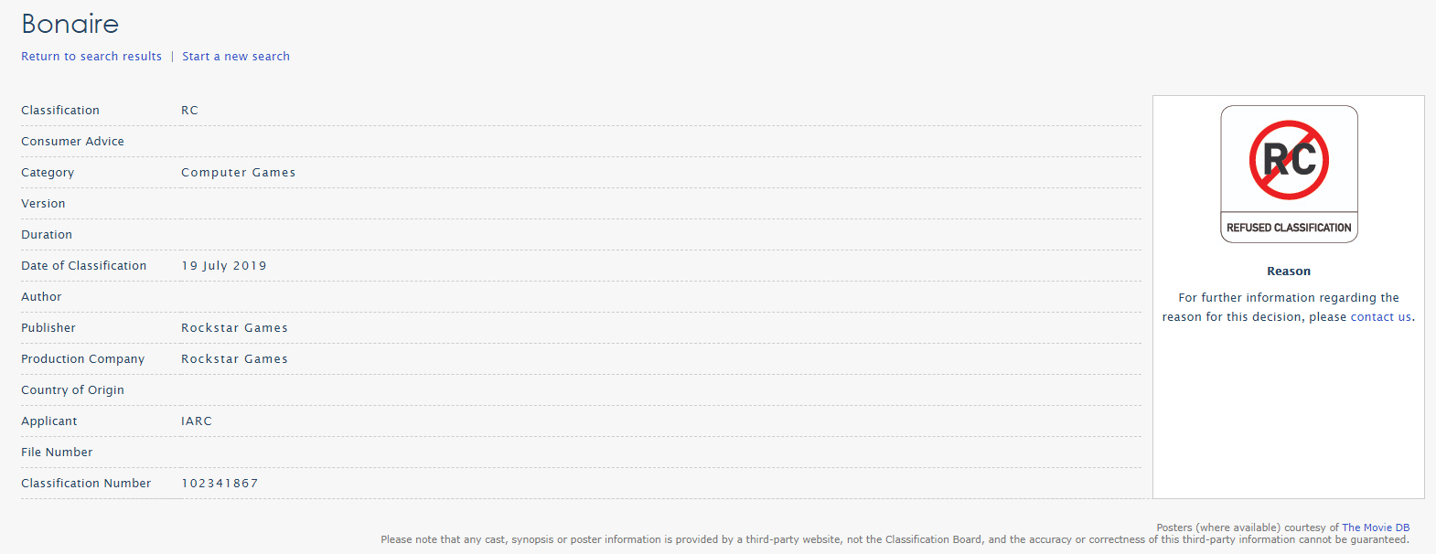1436x554 pixels.
Task: Click the RC classification value text
Action: click(x=189, y=111)
